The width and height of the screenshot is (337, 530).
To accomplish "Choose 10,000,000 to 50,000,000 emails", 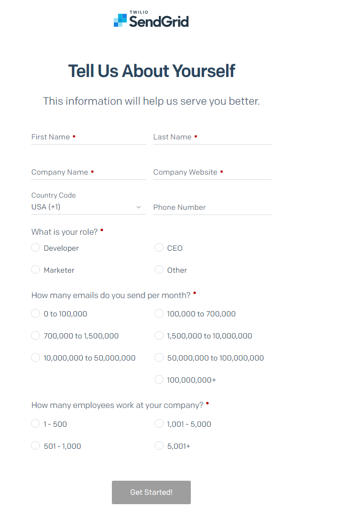I will pyautogui.click(x=36, y=358).
